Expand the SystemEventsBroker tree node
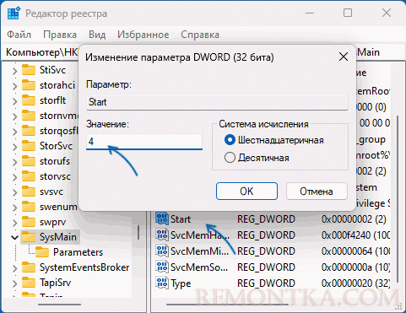Viewport: 406px width, 313px height. [x=14, y=267]
